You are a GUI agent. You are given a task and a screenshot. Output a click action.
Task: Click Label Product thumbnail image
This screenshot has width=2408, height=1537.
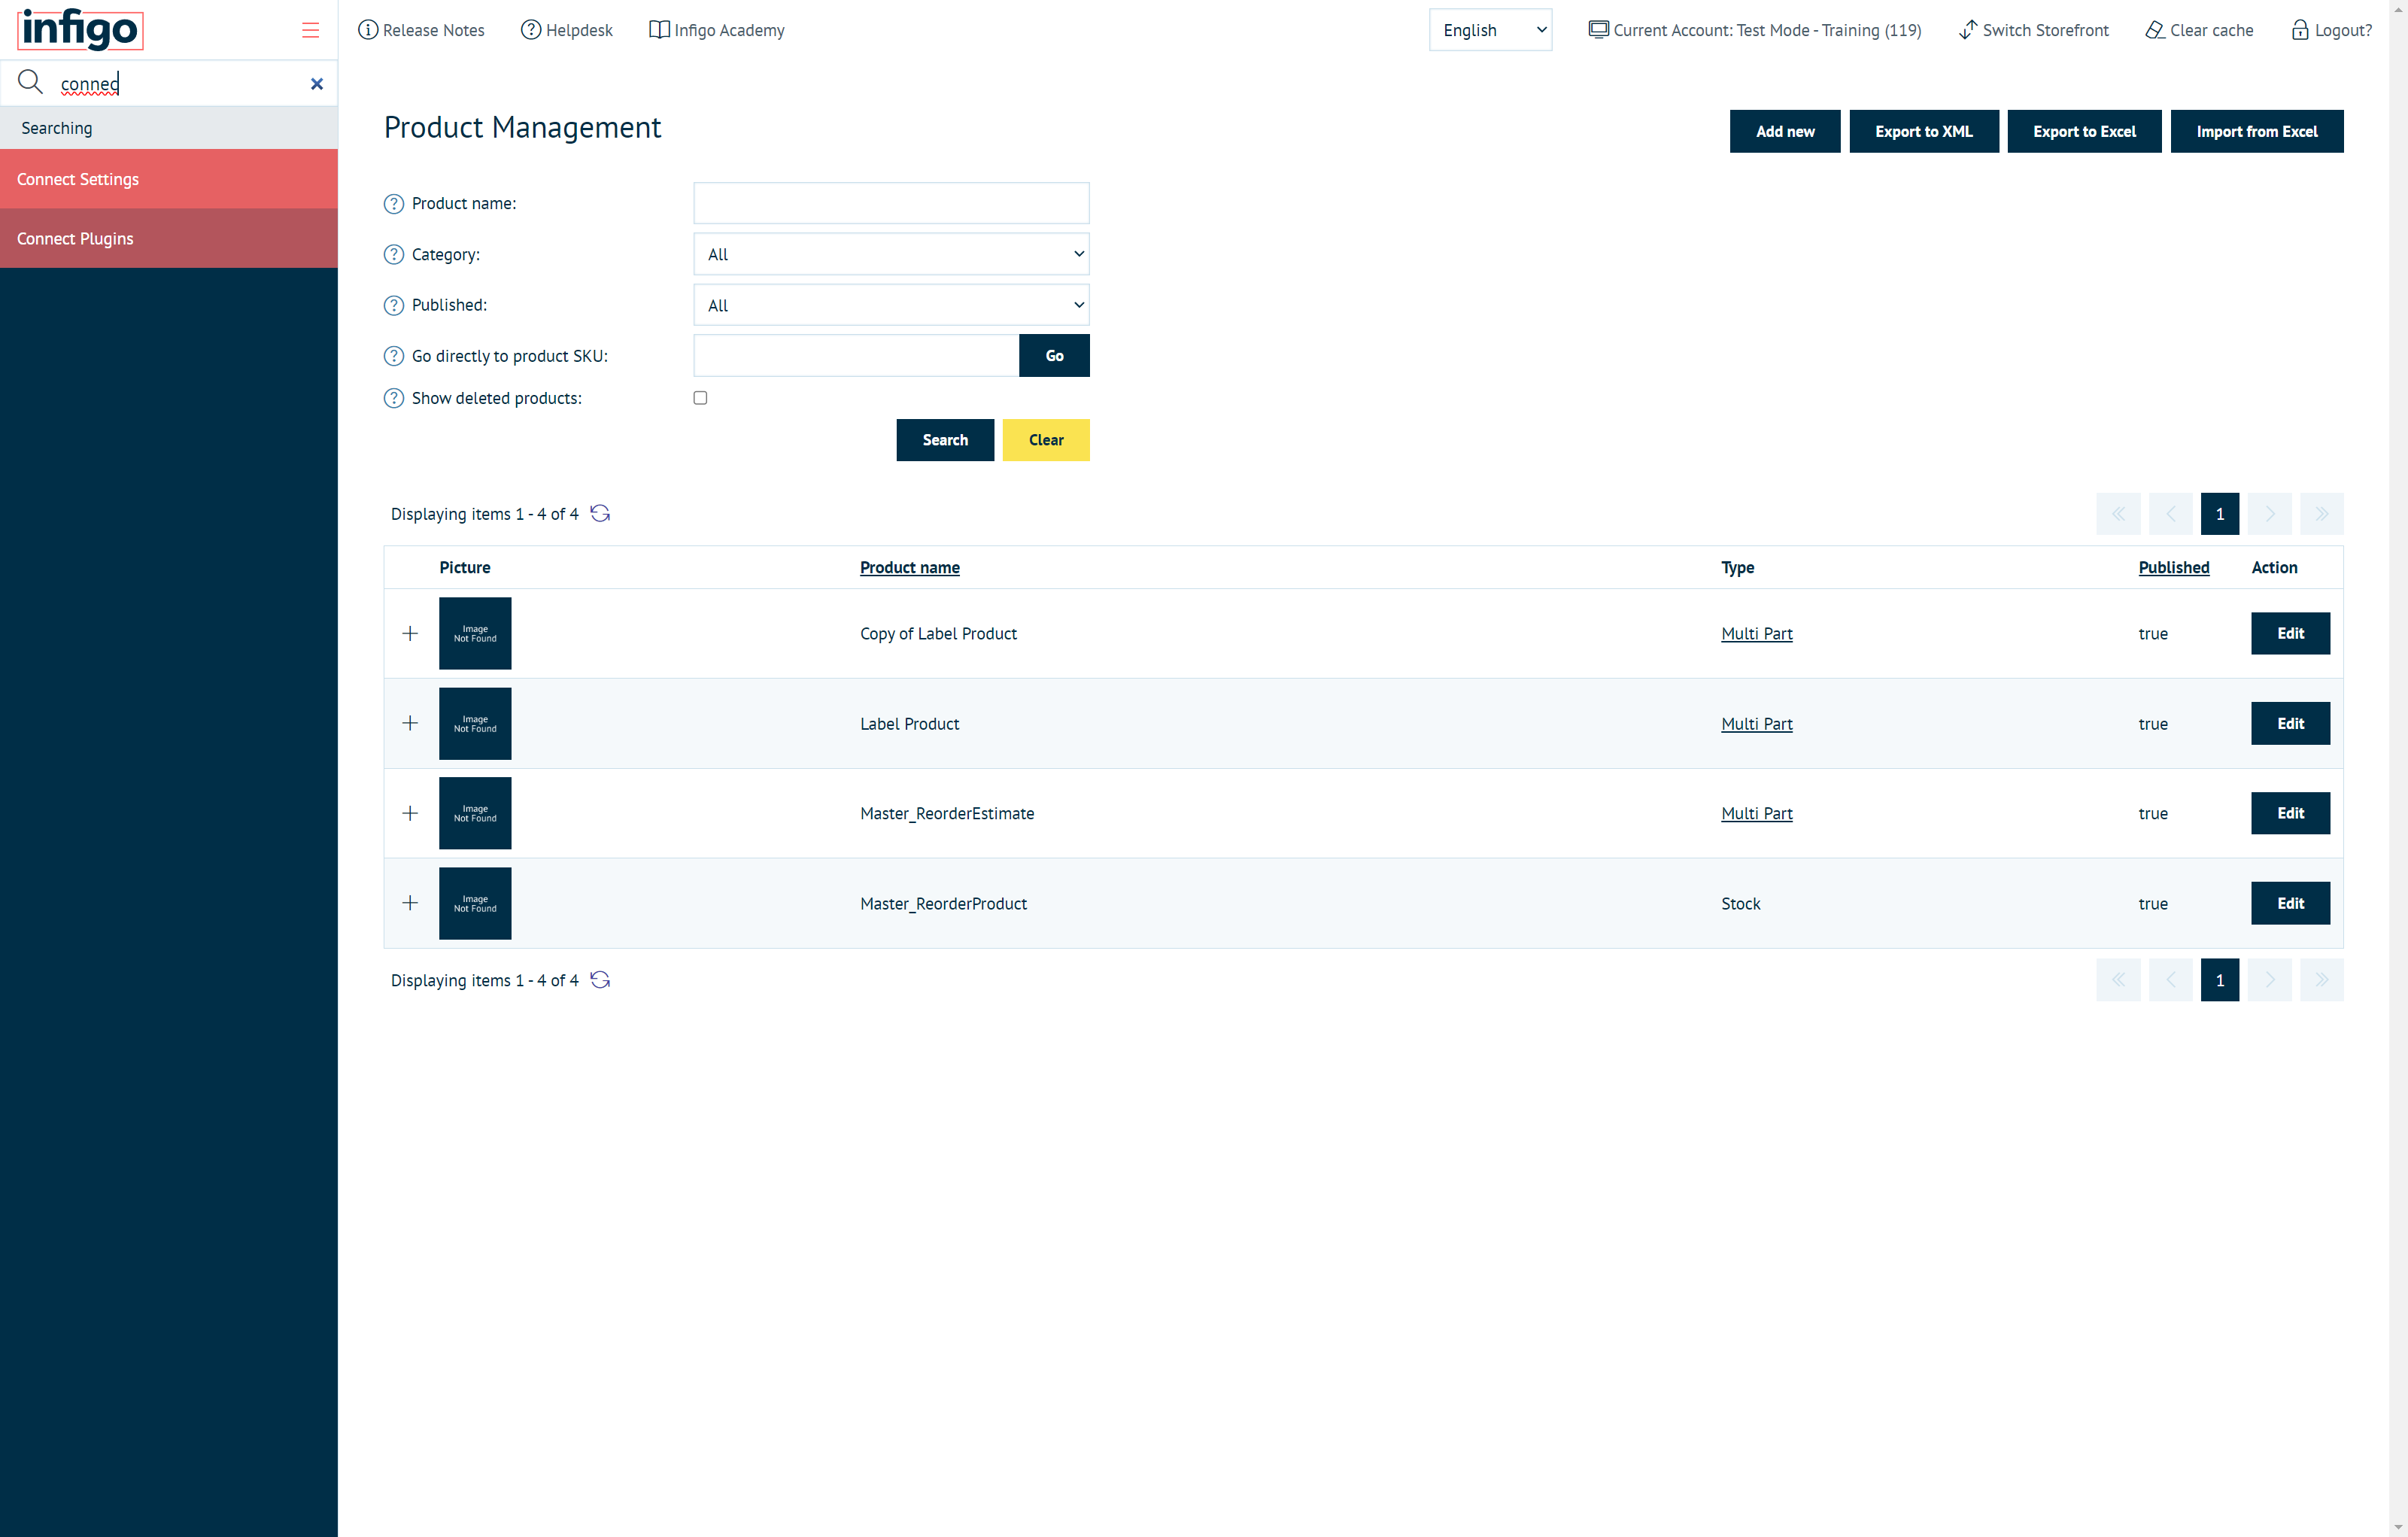pos(475,723)
